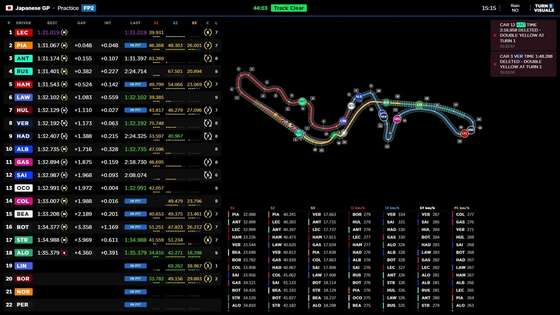The height and width of the screenshot is (315, 560).
Task: Click the STR car marker on the track map
Action: pyautogui.click(x=419, y=105)
